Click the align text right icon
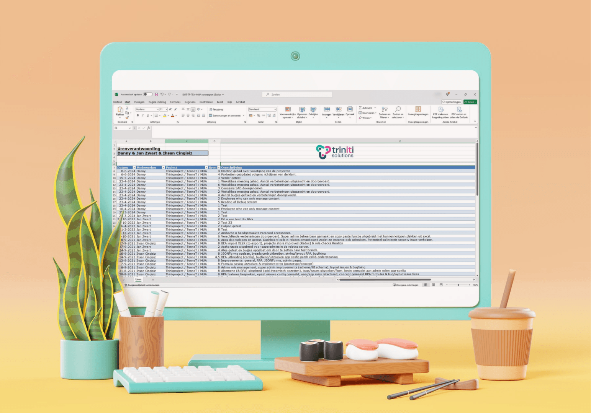Viewport: 591px width, 413px height. 193,115
